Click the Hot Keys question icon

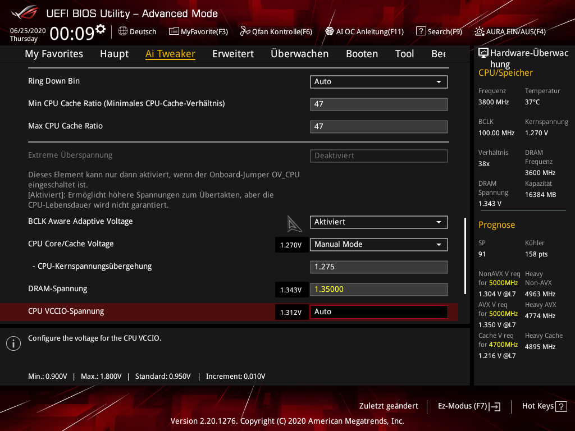[x=561, y=406]
